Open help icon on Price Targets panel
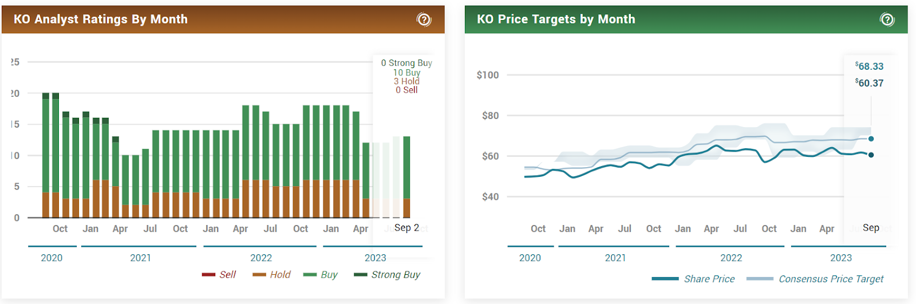 [x=887, y=19]
